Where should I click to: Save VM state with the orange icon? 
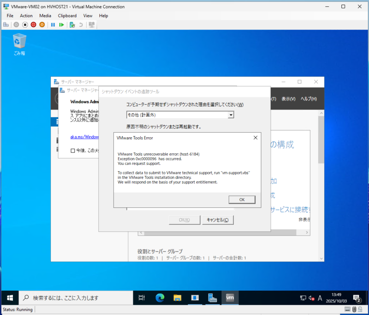[x=42, y=24]
